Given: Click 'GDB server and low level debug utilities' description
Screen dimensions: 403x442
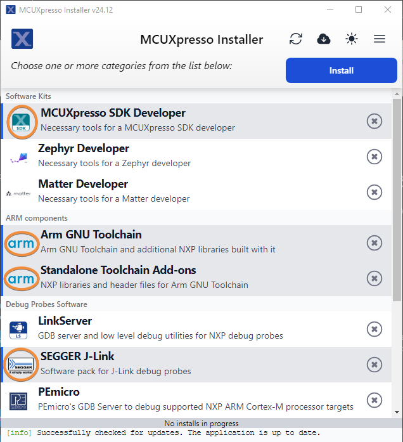Looking at the screenshot, I should (160, 336).
